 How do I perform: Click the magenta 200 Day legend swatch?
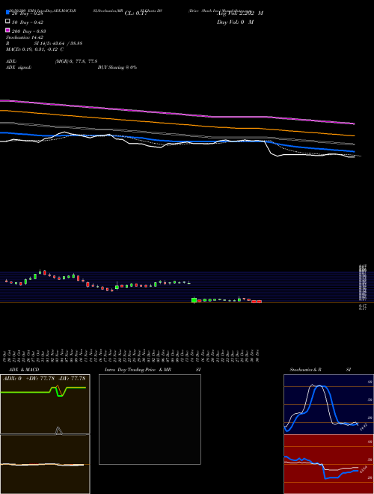(7, 30)
